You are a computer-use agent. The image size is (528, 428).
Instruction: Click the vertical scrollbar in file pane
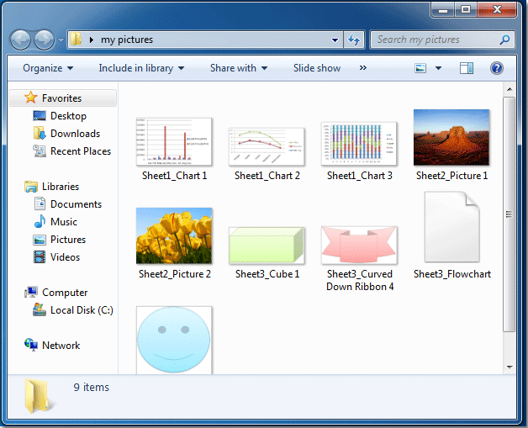[x=510, y=210]
